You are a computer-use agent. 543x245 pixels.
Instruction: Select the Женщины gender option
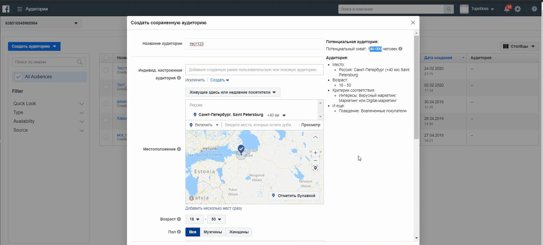239,232
